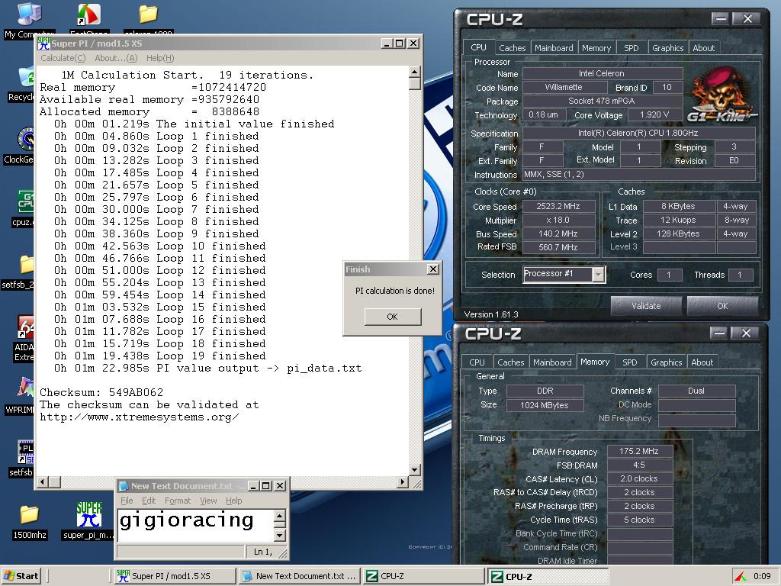Select Caches tab in upper CPU-Z
The height and width of the screenshot is (586, 781).
click(512, 48)
